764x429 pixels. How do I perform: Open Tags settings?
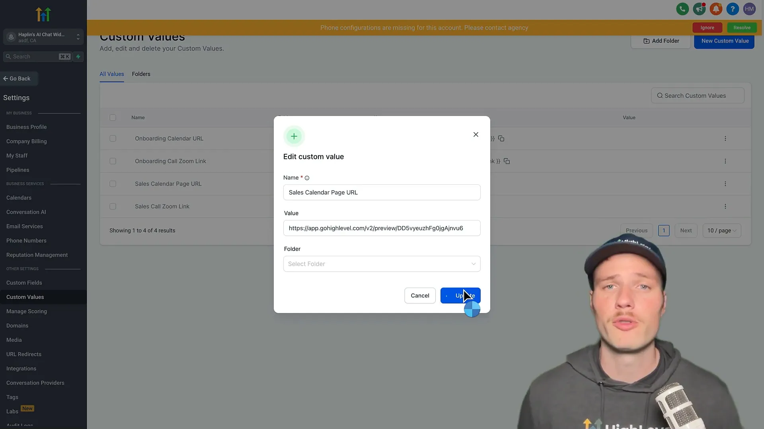pos(12,397)
